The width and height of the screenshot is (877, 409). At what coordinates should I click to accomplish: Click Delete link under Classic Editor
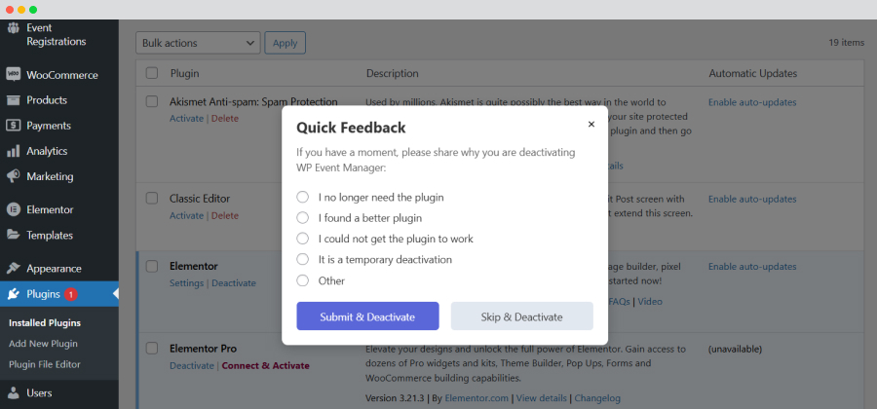pyautogui.click(x=225, y=215)
